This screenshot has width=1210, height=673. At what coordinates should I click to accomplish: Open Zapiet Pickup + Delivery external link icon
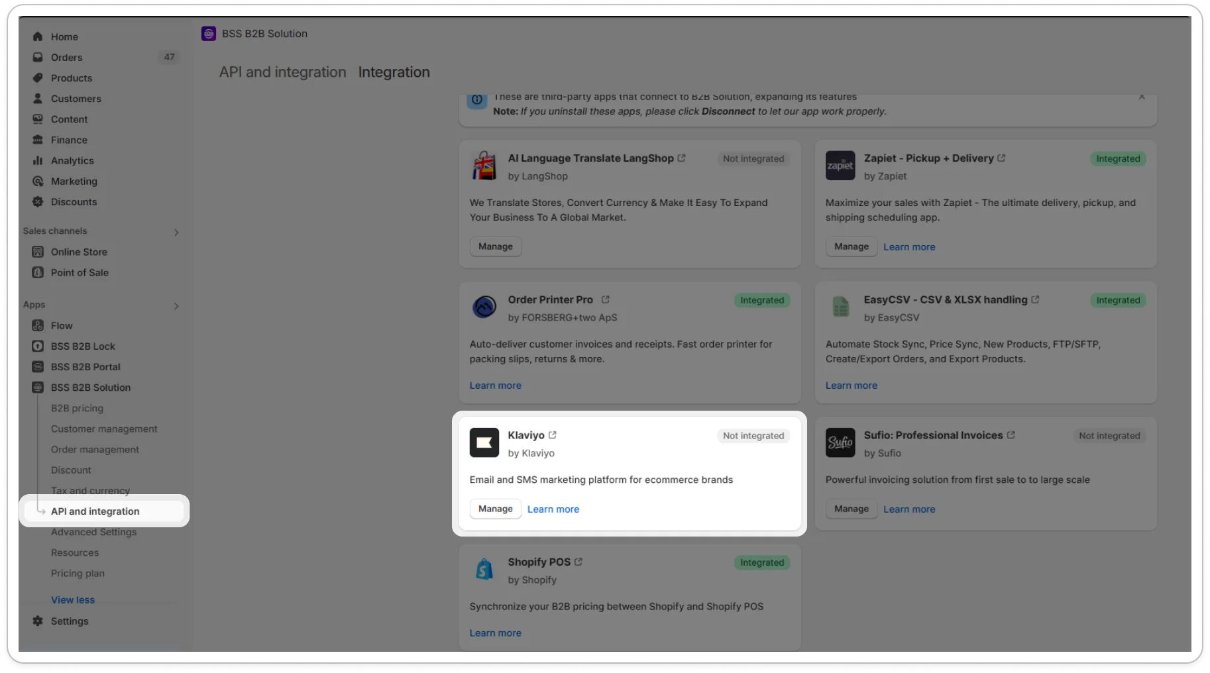[1002, 158]
